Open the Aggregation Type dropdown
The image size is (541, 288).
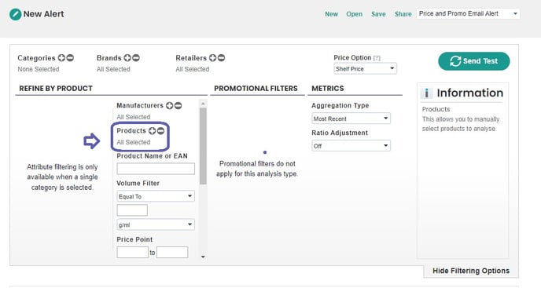pos(351,118)
